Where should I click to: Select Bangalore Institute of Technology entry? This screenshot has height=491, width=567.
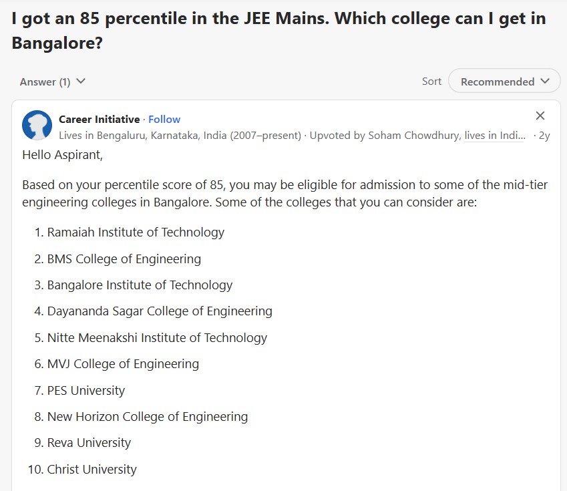[140, 285]
